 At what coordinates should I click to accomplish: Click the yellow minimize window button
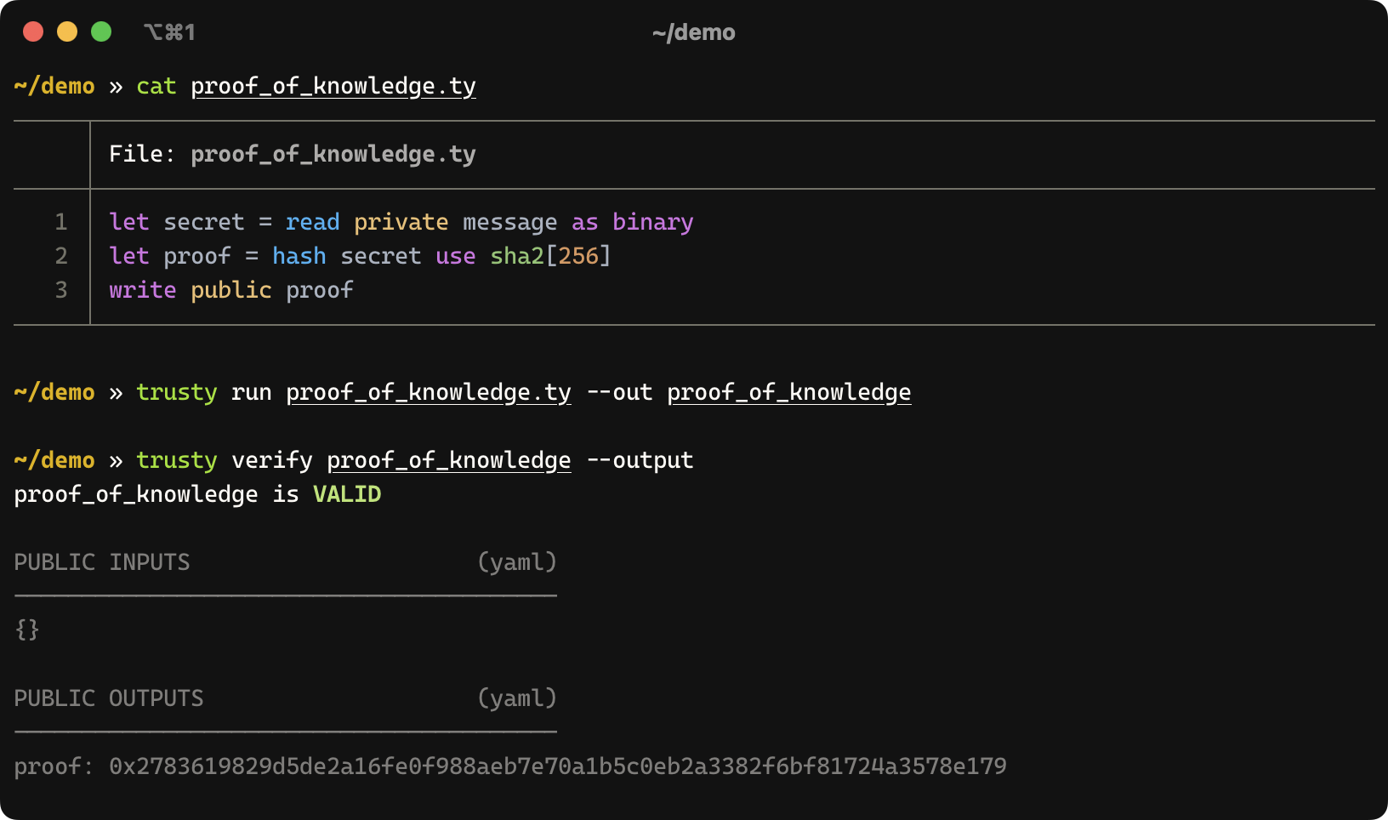(x=67, y=31)
